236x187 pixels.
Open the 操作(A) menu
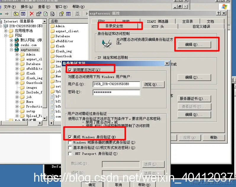point(27,7)
